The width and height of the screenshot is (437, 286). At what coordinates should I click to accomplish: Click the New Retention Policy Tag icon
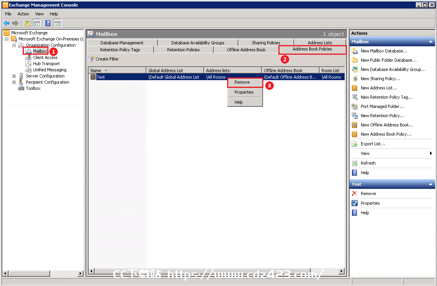pyautogui.click(x=355, y=97)
